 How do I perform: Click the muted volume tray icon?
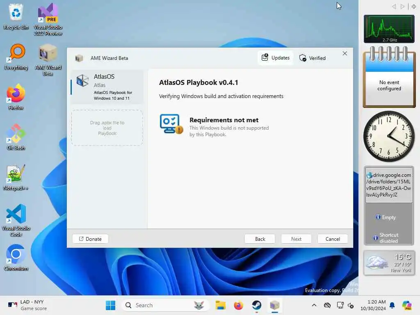[x=350, y=305]
